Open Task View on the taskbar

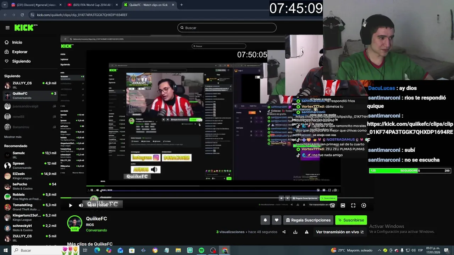[x=85, y=250]
